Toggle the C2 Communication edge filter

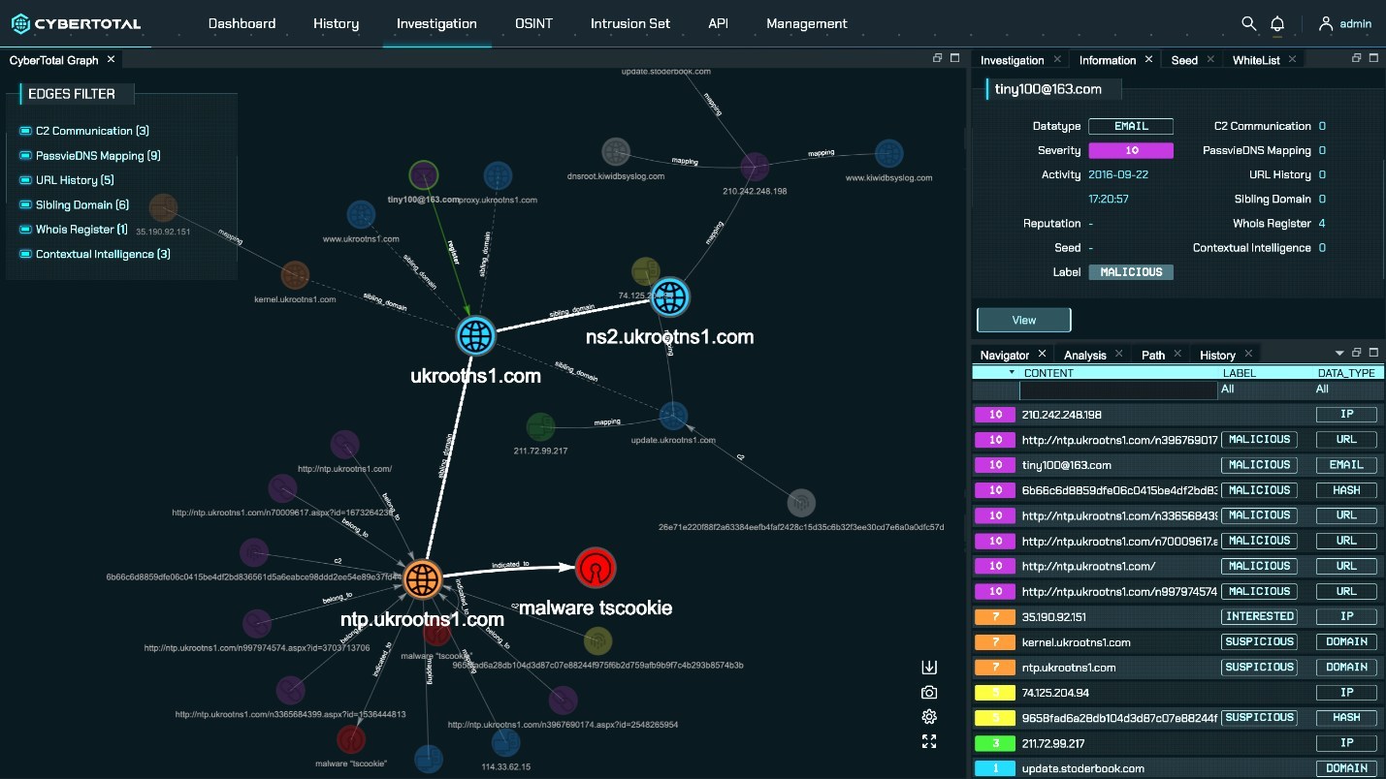pos(26,131)
